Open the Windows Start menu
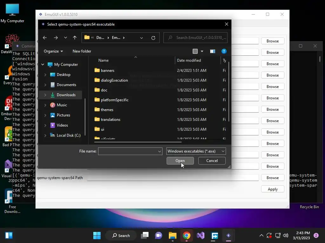The image size is (325, 243). [97, 235]
